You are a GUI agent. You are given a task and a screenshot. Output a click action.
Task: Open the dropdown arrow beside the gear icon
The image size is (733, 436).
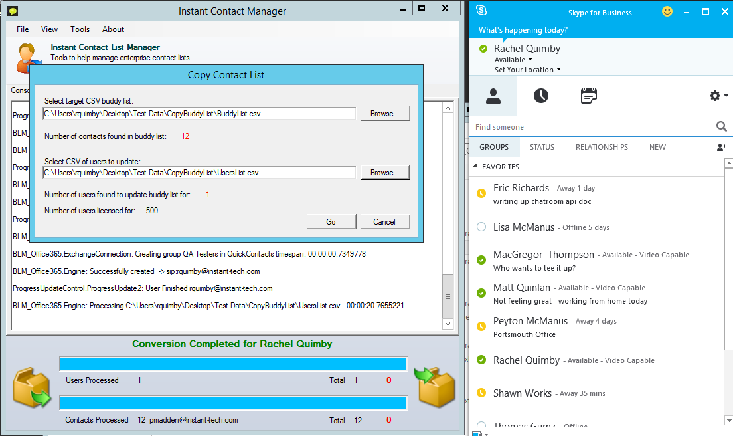pos(726,96)
